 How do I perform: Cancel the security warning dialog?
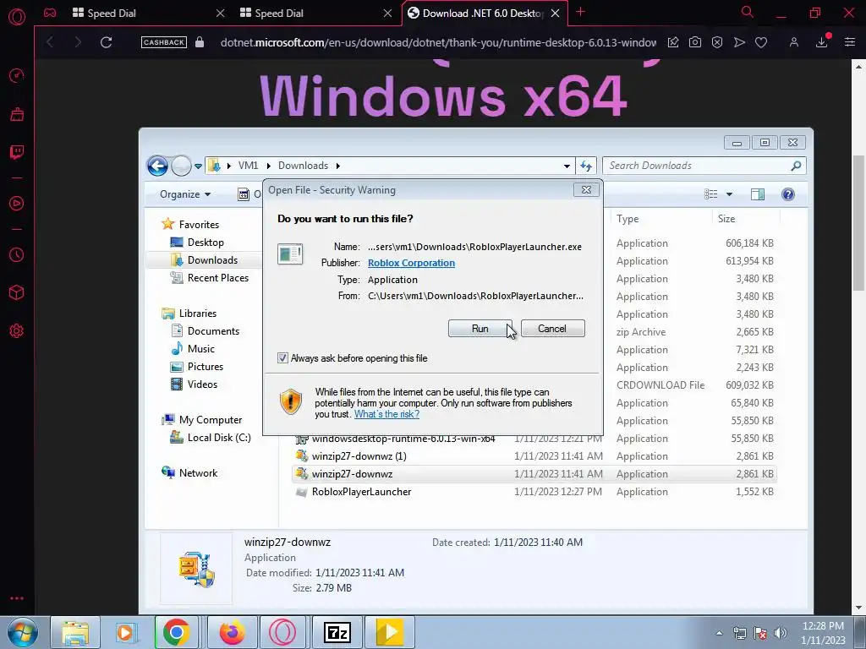point(552,329)
